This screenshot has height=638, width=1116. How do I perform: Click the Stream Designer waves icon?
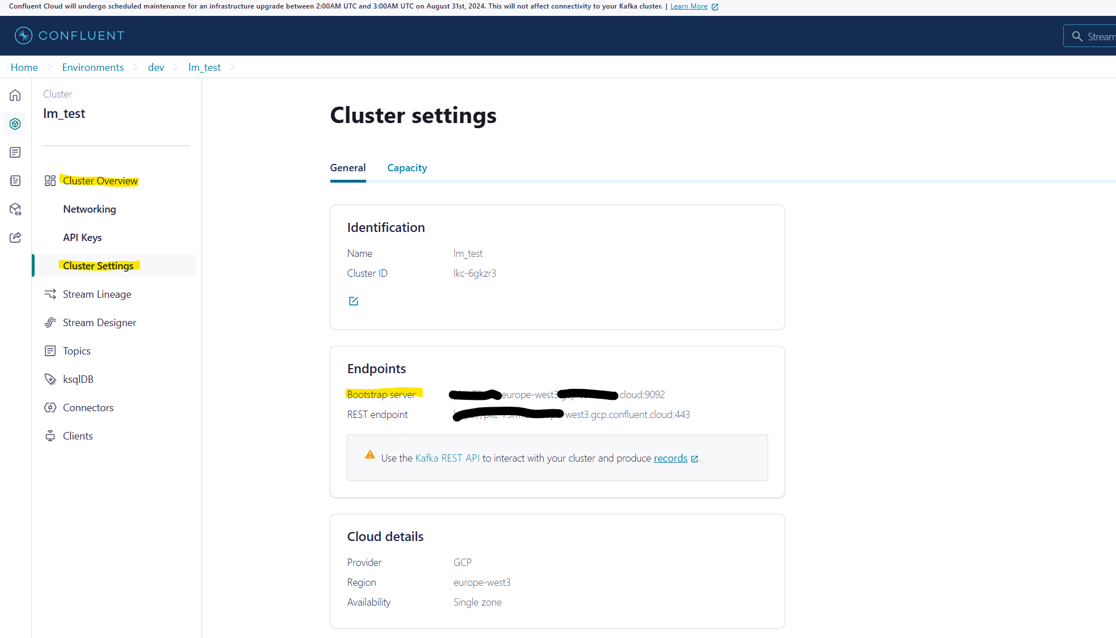tap(50, 322)
